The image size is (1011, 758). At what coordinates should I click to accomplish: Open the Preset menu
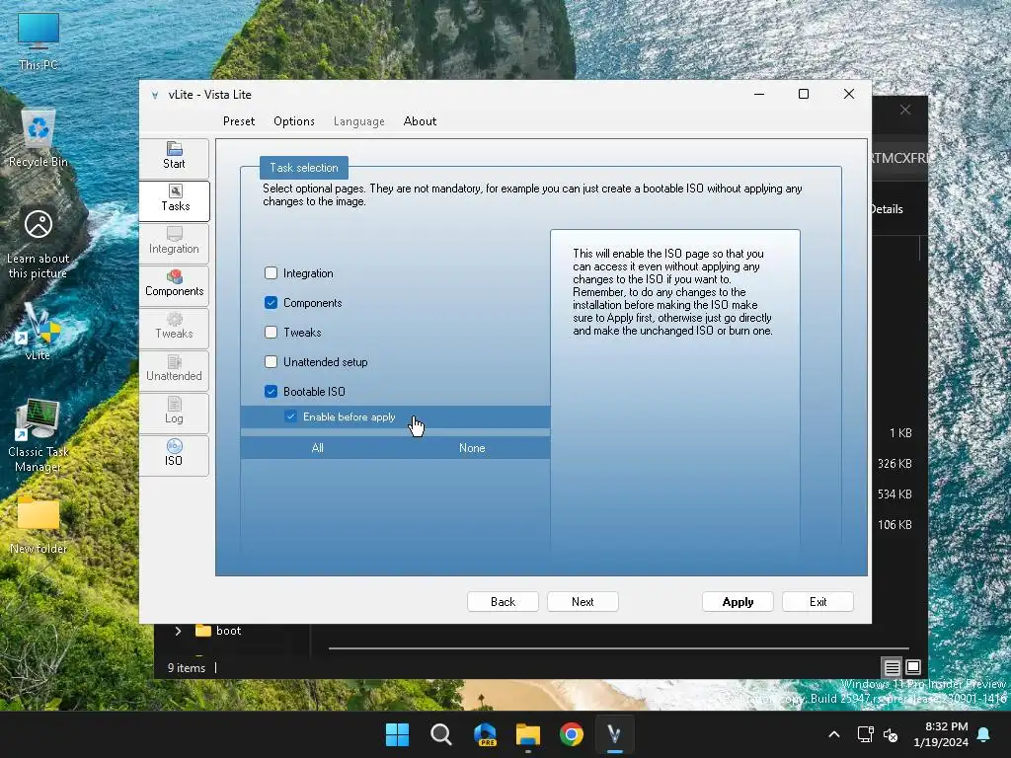[x=239, y=121]
